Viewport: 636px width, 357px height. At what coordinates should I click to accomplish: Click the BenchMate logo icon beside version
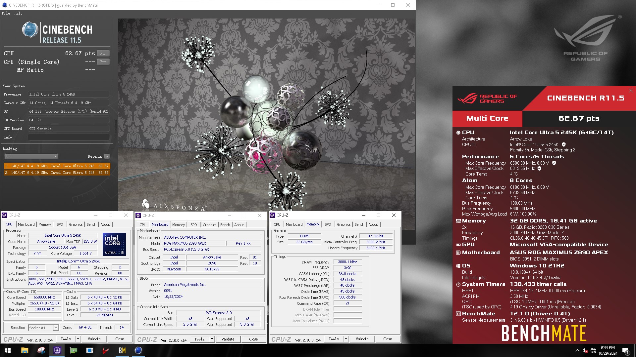pyautogui.click(x=458, y=314)
